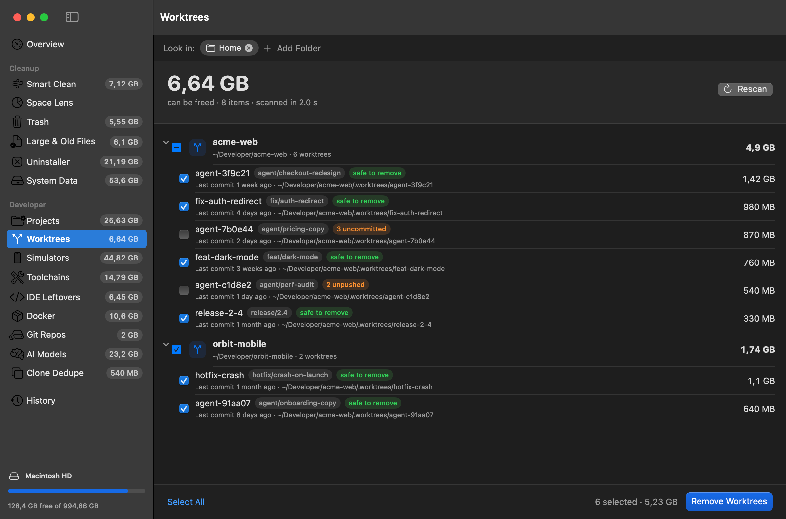Click Add Folder button

pos(292,48)
